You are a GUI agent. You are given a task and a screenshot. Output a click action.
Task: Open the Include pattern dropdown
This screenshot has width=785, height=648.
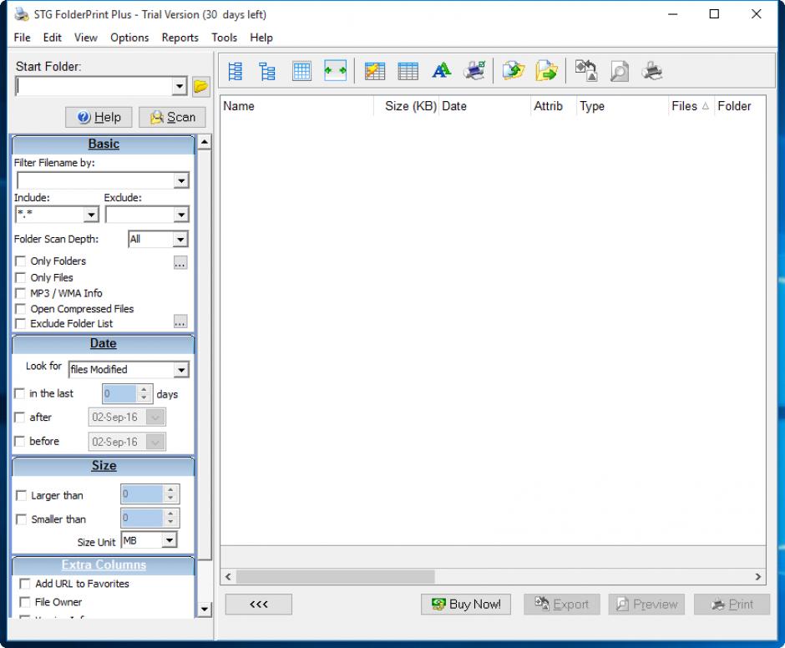91,215
